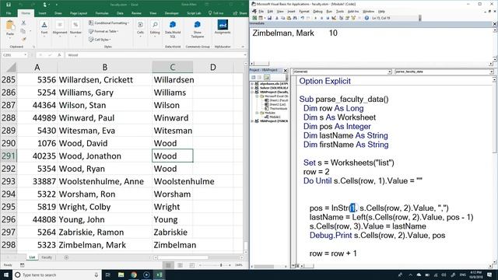This screenshot has width=498, height=280.
Task: Save the workbook from the Excel title bar
Action: (x=9, y=5)
